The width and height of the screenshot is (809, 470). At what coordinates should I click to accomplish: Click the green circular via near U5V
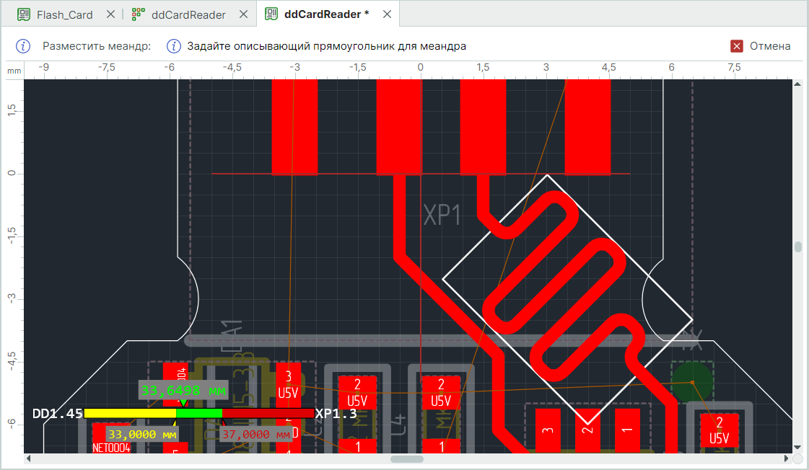[691, 382]
